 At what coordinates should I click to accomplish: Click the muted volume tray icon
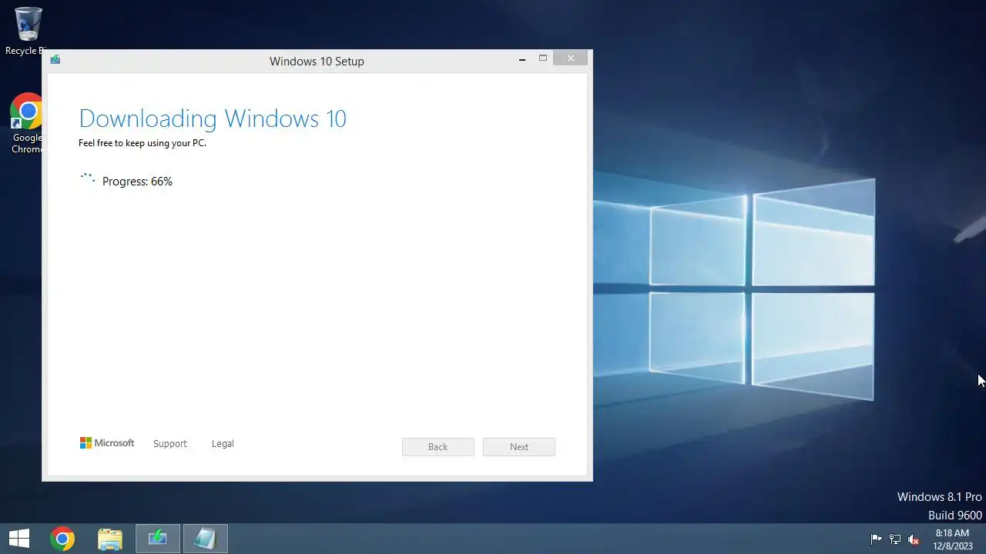[914, 539]
